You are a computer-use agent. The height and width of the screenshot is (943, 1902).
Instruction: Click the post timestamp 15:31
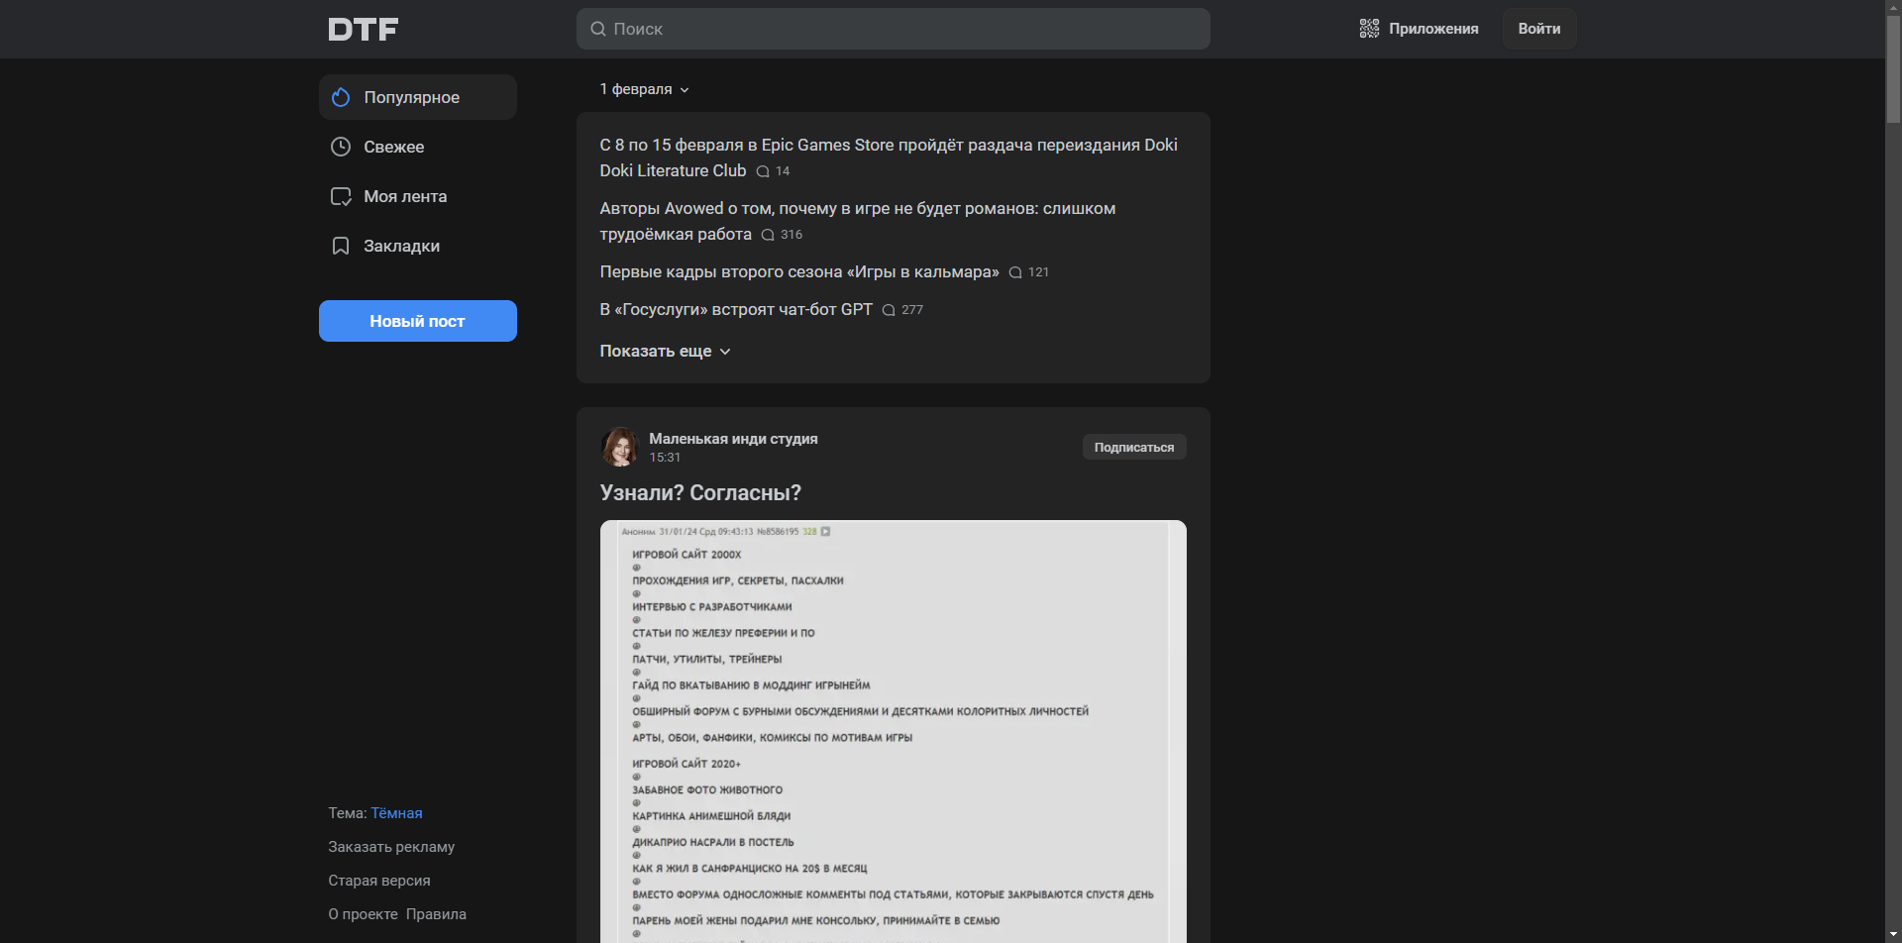click(x=665, y=458)
